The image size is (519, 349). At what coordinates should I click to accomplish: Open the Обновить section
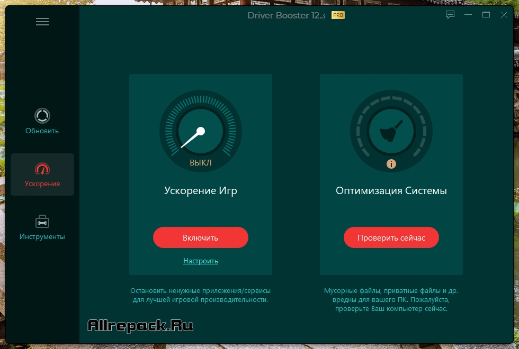[42, 122]
